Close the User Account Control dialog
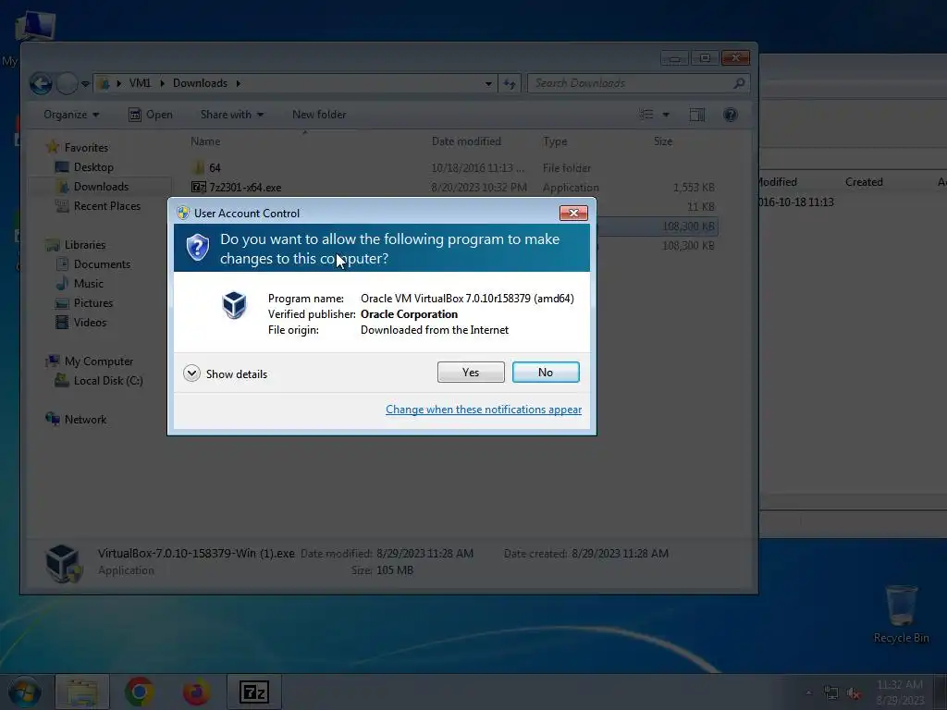This screenshot has height=710, width=947. (573, 213)
